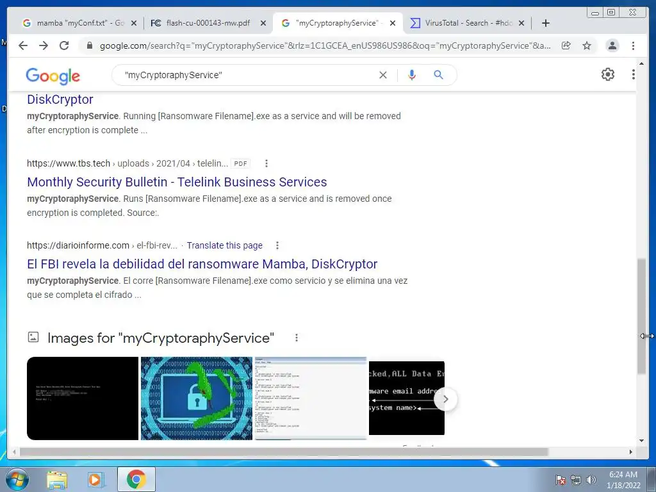Go to the Google logo homepage
This screenshot has height=492, width=656.
tap(53, 76)
